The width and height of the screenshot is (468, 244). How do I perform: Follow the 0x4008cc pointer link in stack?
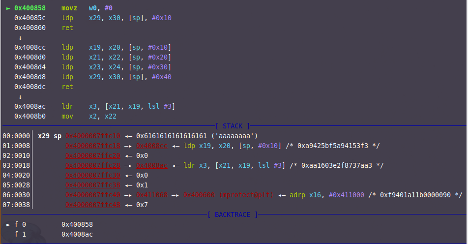(x=152, y=146)
